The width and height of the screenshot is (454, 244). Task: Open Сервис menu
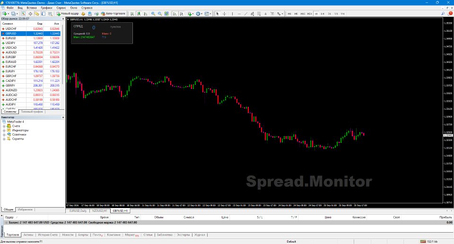[61, 8]
